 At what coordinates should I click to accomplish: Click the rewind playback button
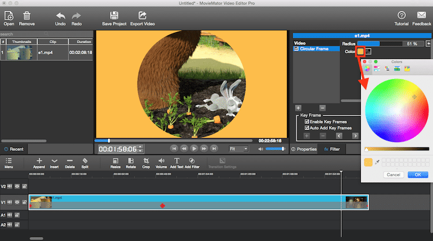click(x=184, y=149)
